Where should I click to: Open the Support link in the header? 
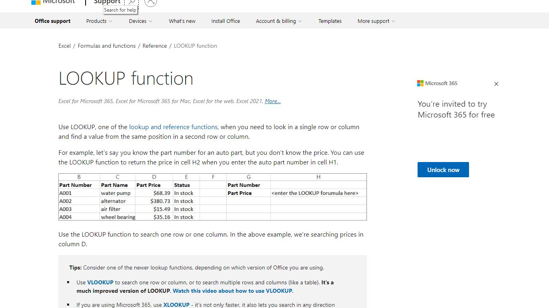coord(107,2)
